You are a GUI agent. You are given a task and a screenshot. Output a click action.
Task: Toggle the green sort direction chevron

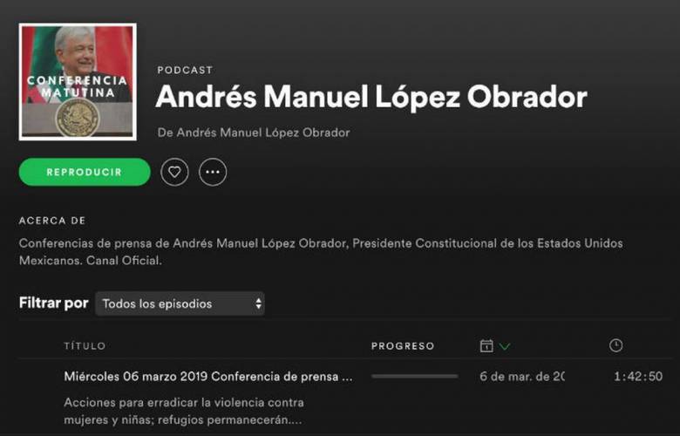[505, 346]
